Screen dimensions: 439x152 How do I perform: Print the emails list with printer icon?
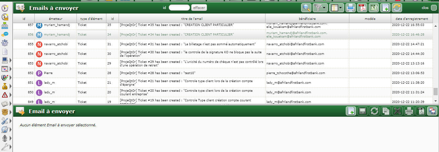(351, 8)
